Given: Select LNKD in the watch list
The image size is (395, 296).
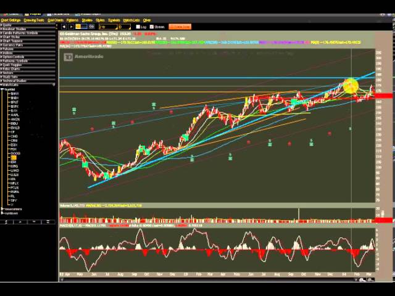Looking at the screenshot, I should 15,170.
